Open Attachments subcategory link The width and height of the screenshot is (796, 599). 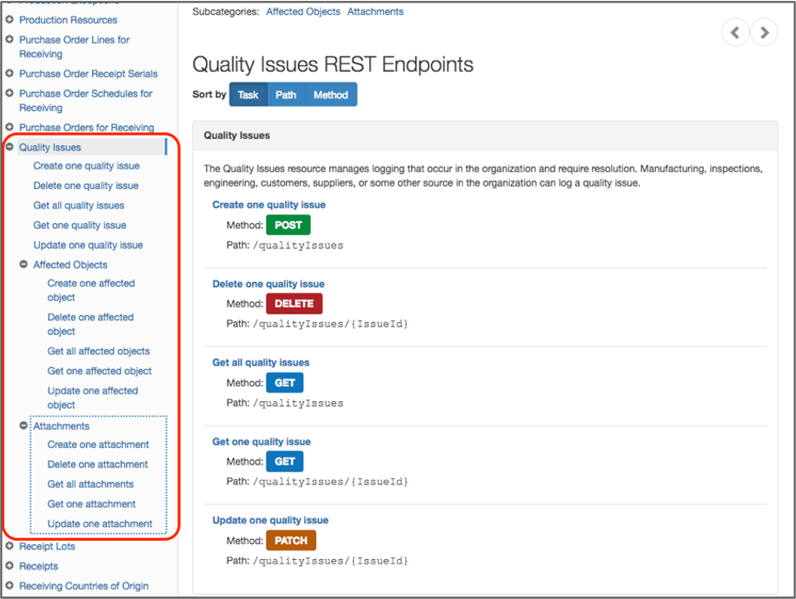(375, 12)
